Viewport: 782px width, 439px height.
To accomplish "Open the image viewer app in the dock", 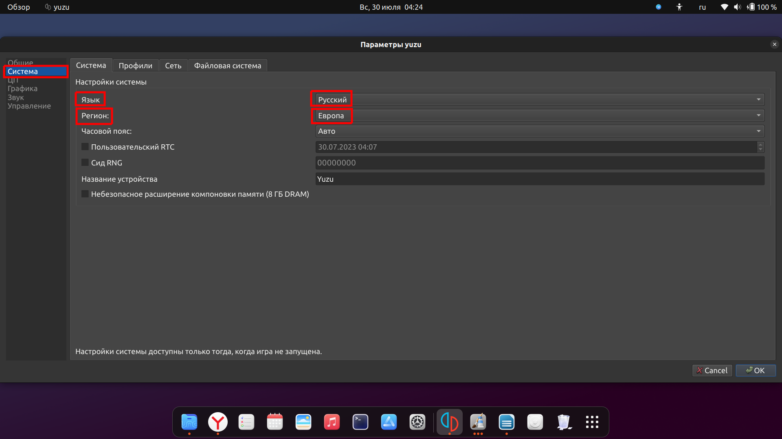I will tap(303, 422).
